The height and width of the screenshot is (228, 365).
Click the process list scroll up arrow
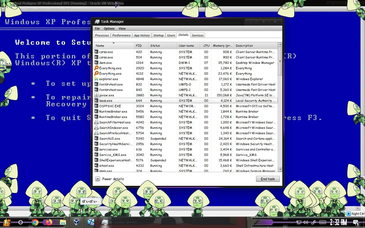pyautogui.click(x=280, y=44)
